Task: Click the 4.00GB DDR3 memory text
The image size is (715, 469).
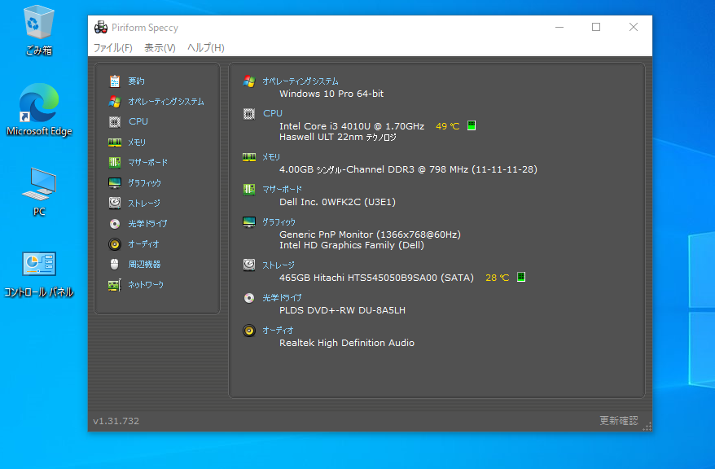Action: click(x=408, y=169)
